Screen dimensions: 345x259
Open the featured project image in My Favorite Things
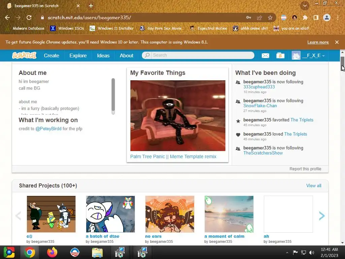[178, 116]
